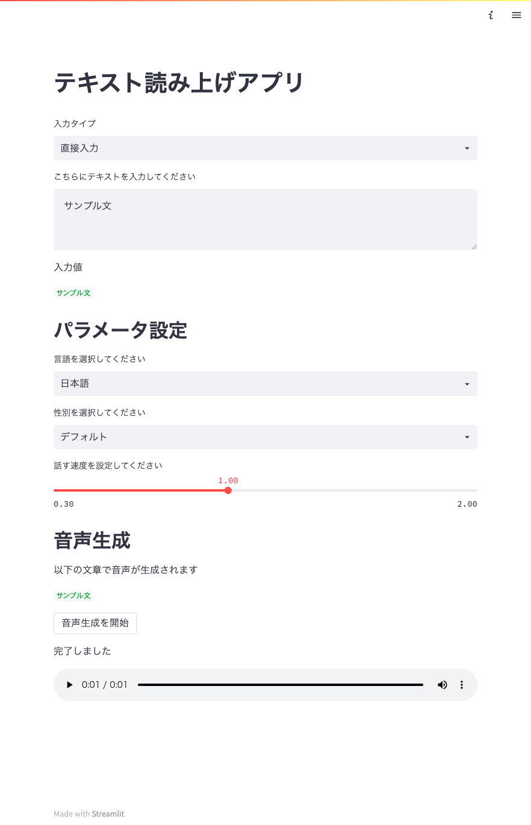
Task: Click the speaking speed slider handle
Action: tap(228, 490)
